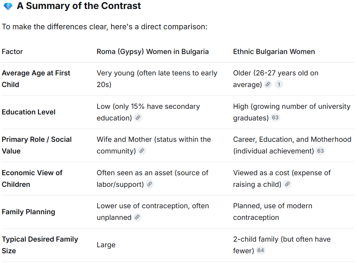Open link icon after 'often unplanned'
Image resolution: width=357 pixels, height=263 pixels.
click(137, 217)
